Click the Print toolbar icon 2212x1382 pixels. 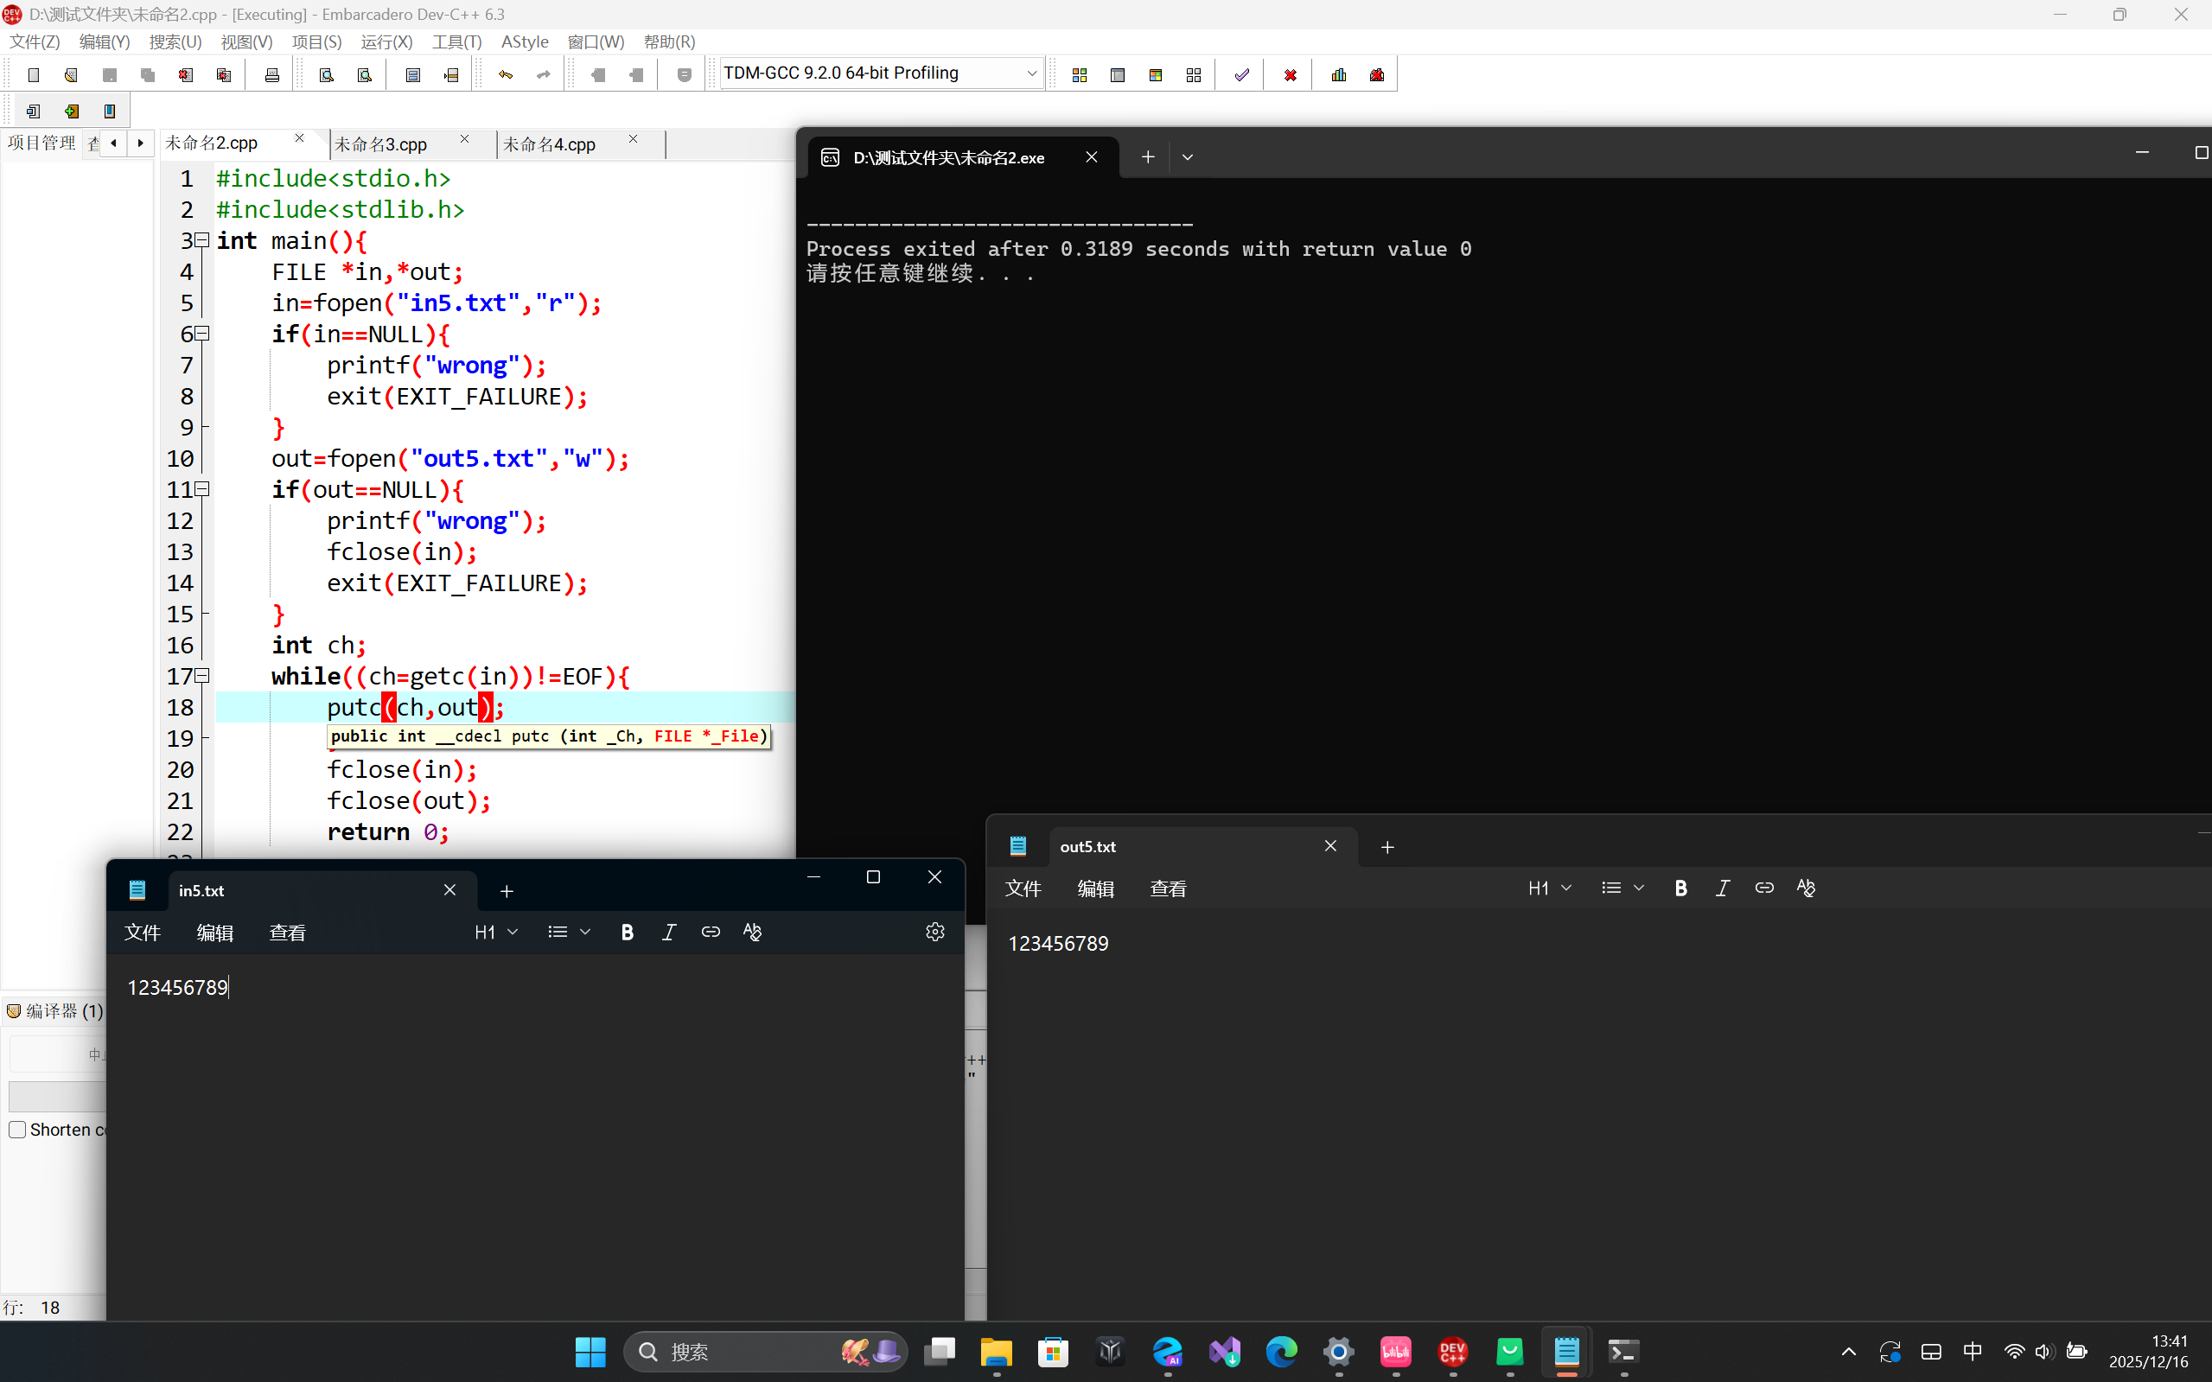tap(271, 75)
